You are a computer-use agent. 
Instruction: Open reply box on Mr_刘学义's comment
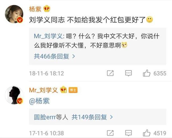(x=128, y=133)
